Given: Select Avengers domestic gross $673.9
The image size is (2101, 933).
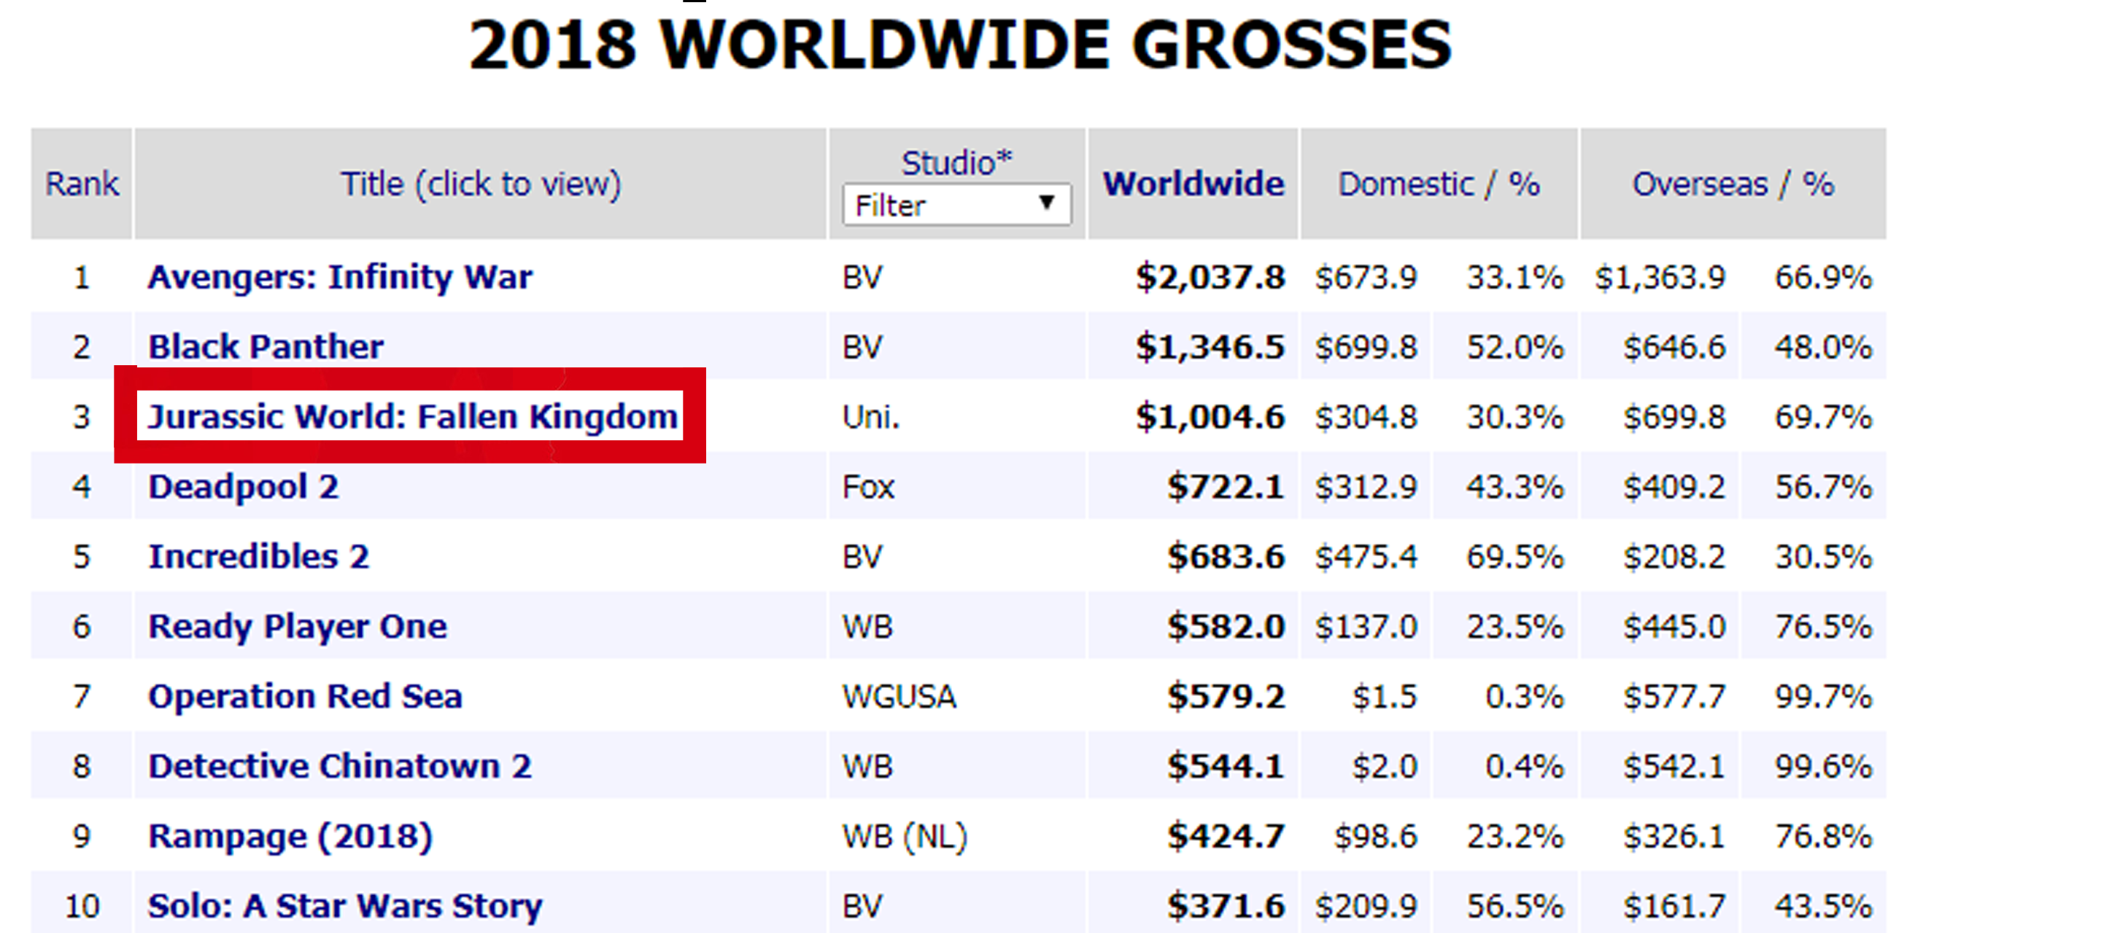Looking at the screenshot, I should [x=1366, y=278].
